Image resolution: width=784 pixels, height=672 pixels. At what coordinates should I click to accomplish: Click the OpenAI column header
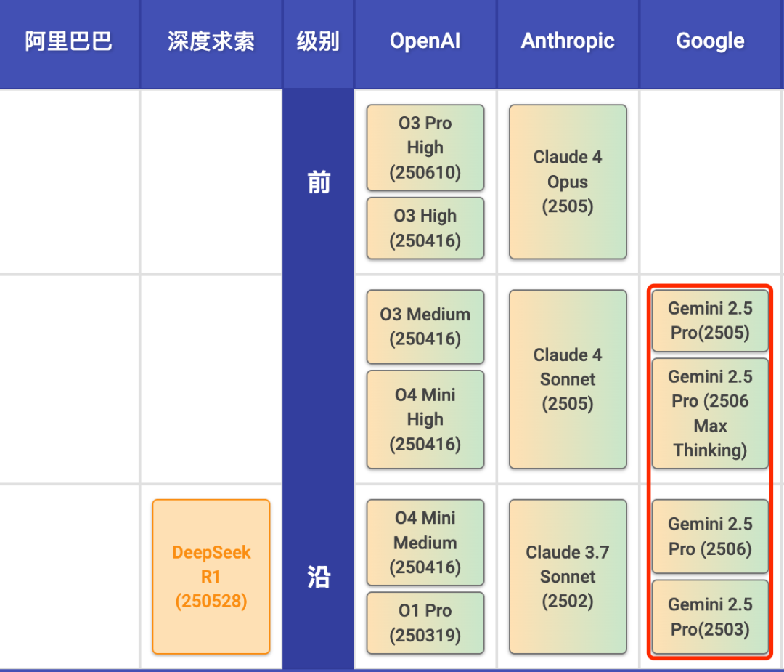pyautogui.click(x=424, y=41)
